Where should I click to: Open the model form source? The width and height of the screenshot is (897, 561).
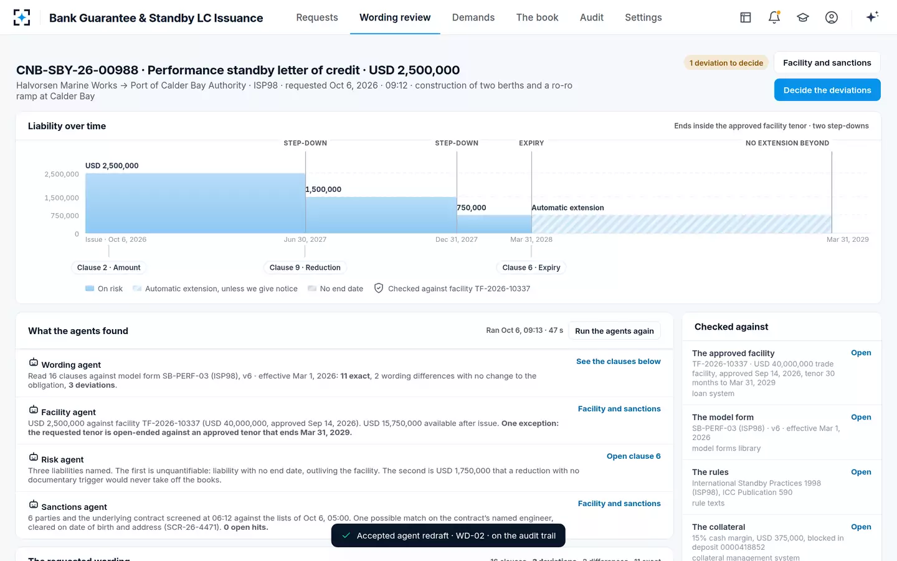[861, 417]
